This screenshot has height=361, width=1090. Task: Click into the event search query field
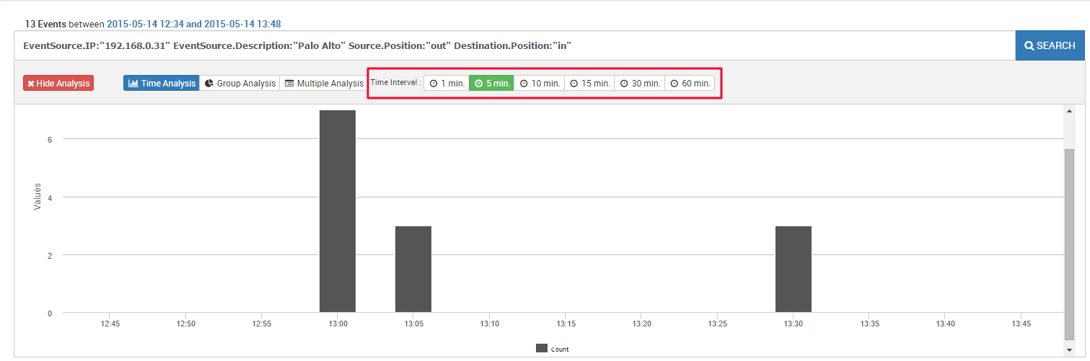(x=514, y=45)
